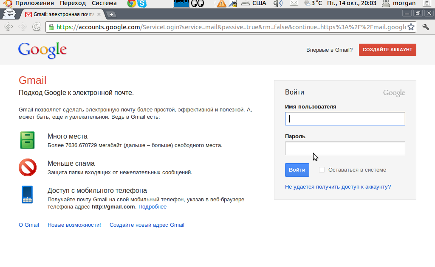
Task: Click the green SSL padlock in the address bar
Action: coord(51,27)
